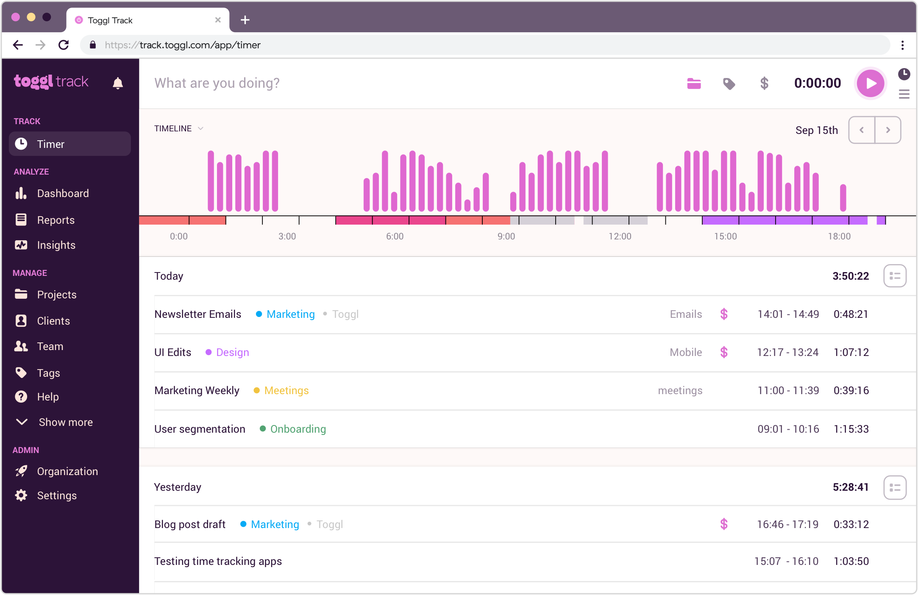Screen dimensions: 918x595
Task: Toggle list view icon next to Yesterday
Action: click(x=895, y=487)
